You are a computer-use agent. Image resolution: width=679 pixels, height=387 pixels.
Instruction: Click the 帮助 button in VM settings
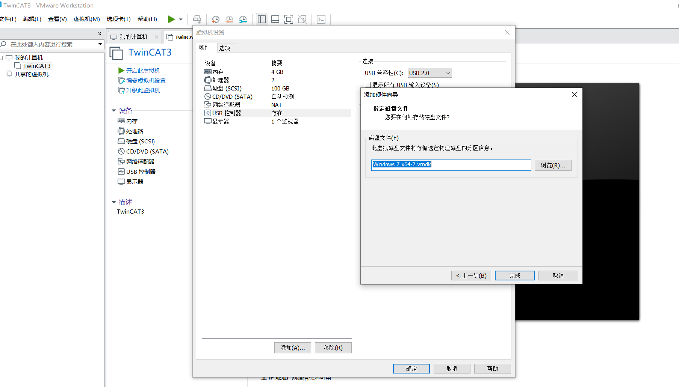(492, 369)
